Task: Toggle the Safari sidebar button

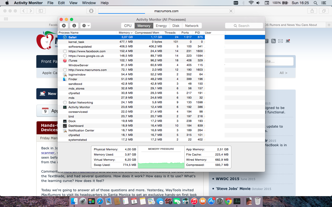Action: 41,11
